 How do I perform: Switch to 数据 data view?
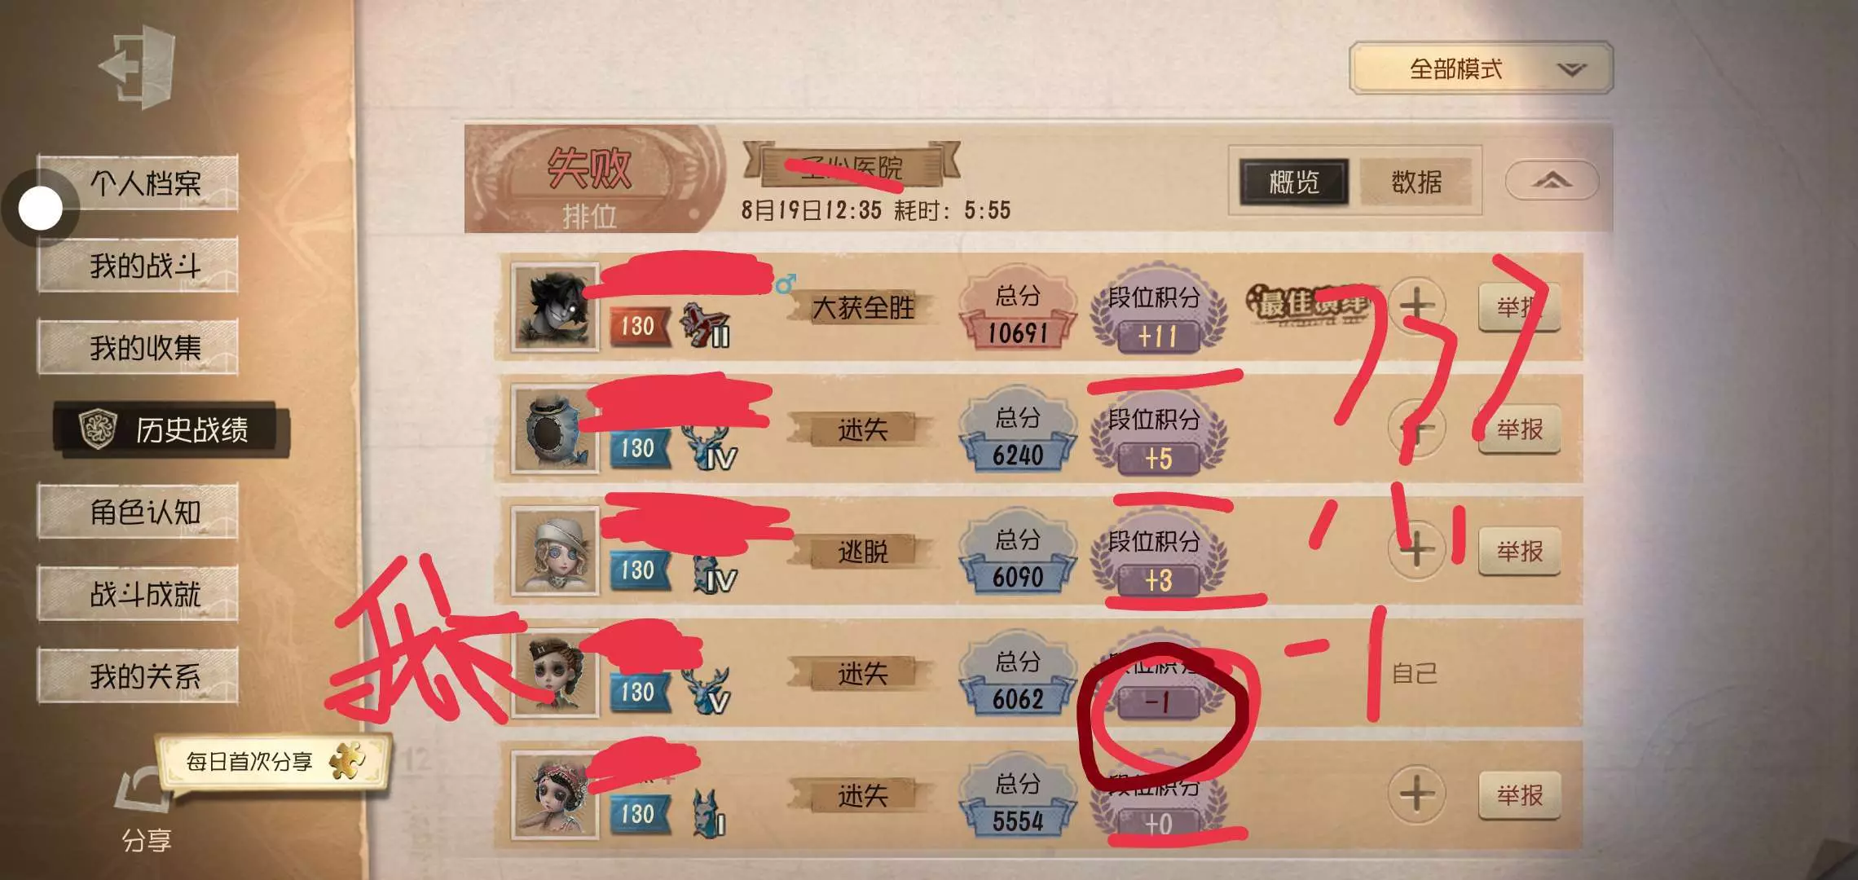pos(1416,181)
